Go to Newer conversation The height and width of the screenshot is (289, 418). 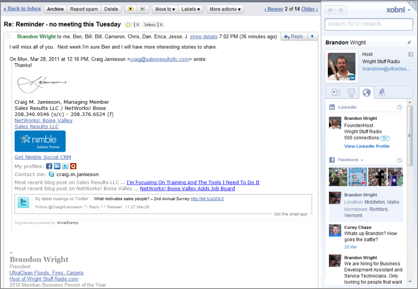click(x=274, y=9)
